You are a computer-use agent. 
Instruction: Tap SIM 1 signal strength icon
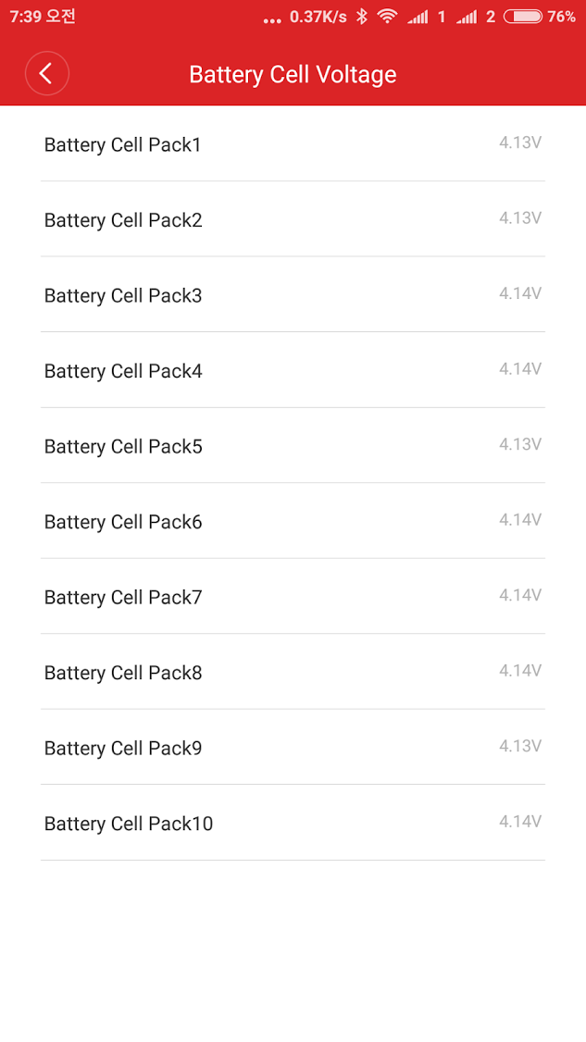[x=418, y=18]
